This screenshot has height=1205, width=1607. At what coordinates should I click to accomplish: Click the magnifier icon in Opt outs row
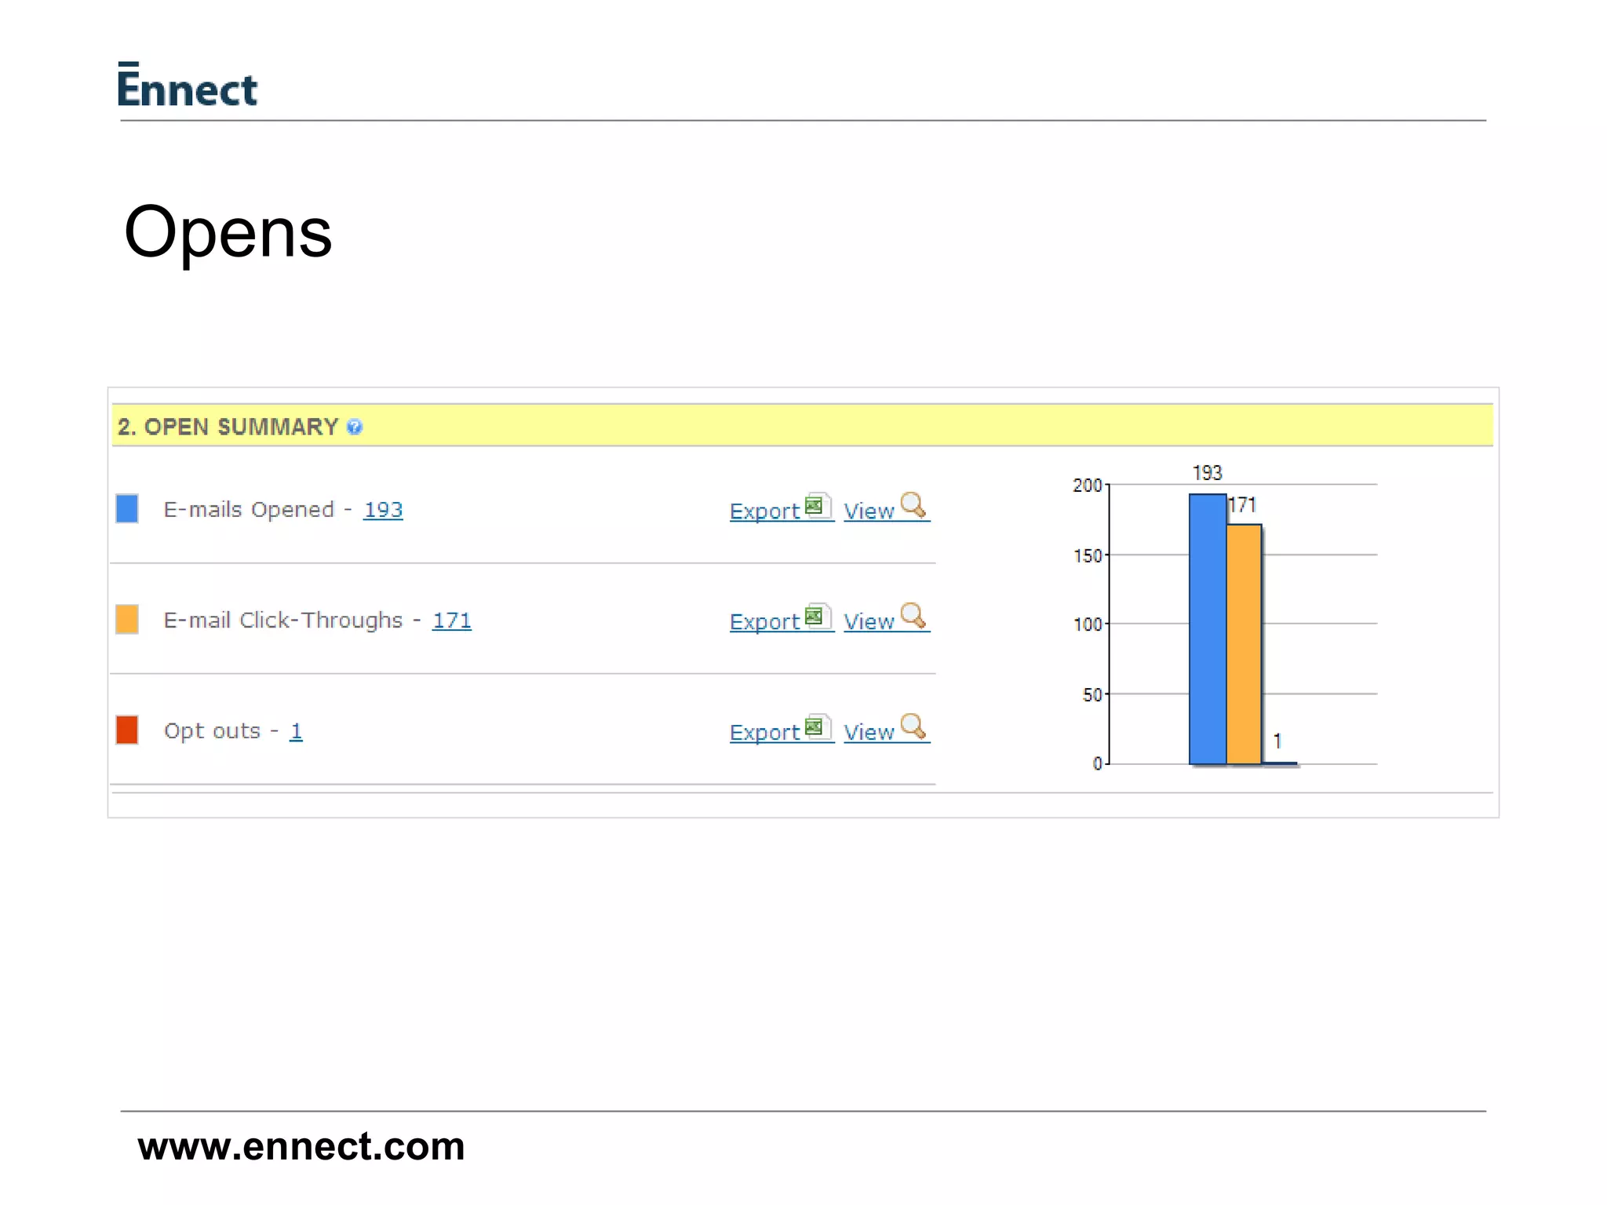point(913,726)
